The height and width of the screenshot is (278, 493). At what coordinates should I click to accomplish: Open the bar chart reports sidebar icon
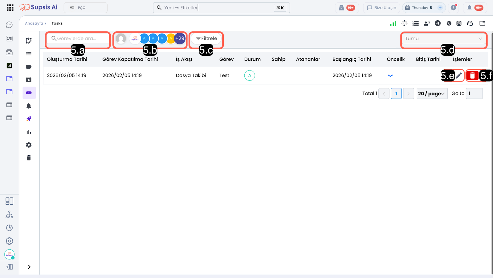(29, 132)
